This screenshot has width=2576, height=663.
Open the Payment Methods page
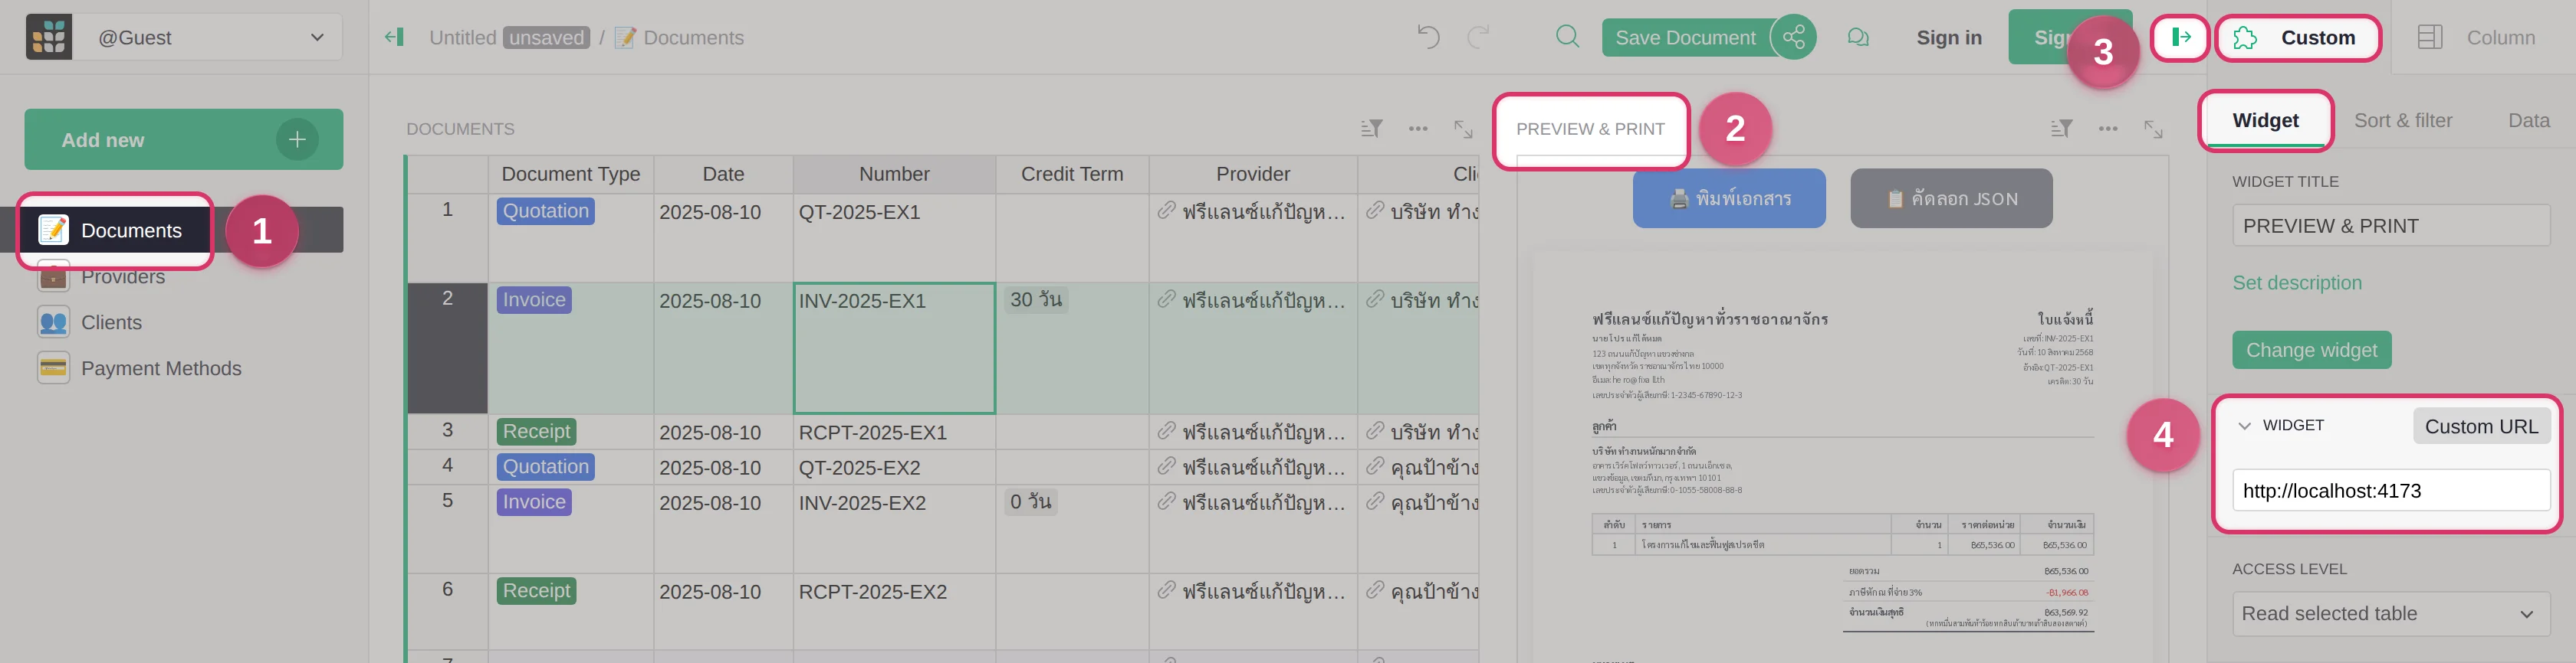(160, 368)
